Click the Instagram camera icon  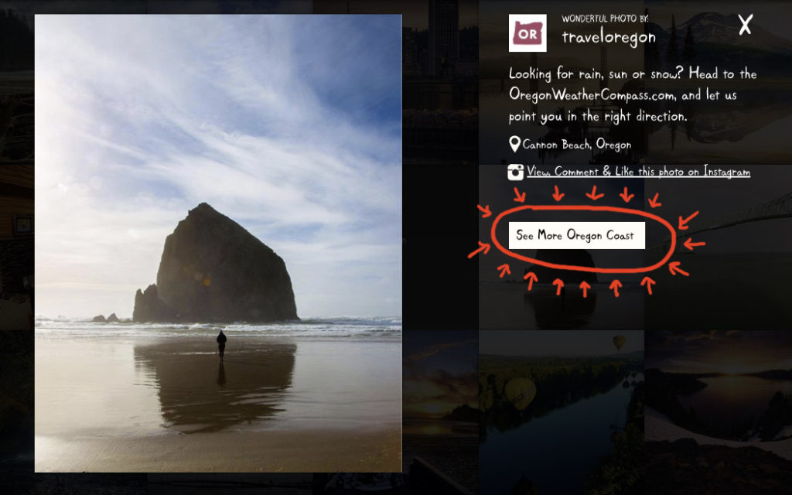click(515, 172)
